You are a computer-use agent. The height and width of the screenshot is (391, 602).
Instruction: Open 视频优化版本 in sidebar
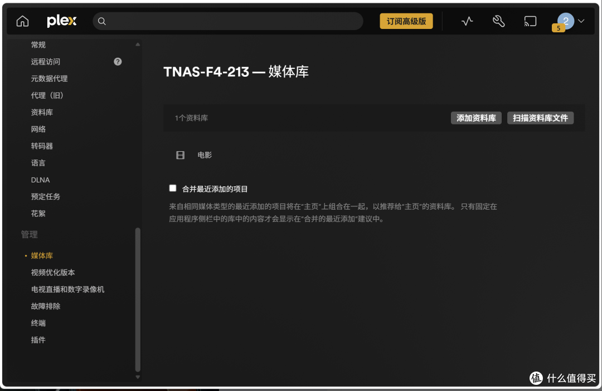tap(53, 273)
